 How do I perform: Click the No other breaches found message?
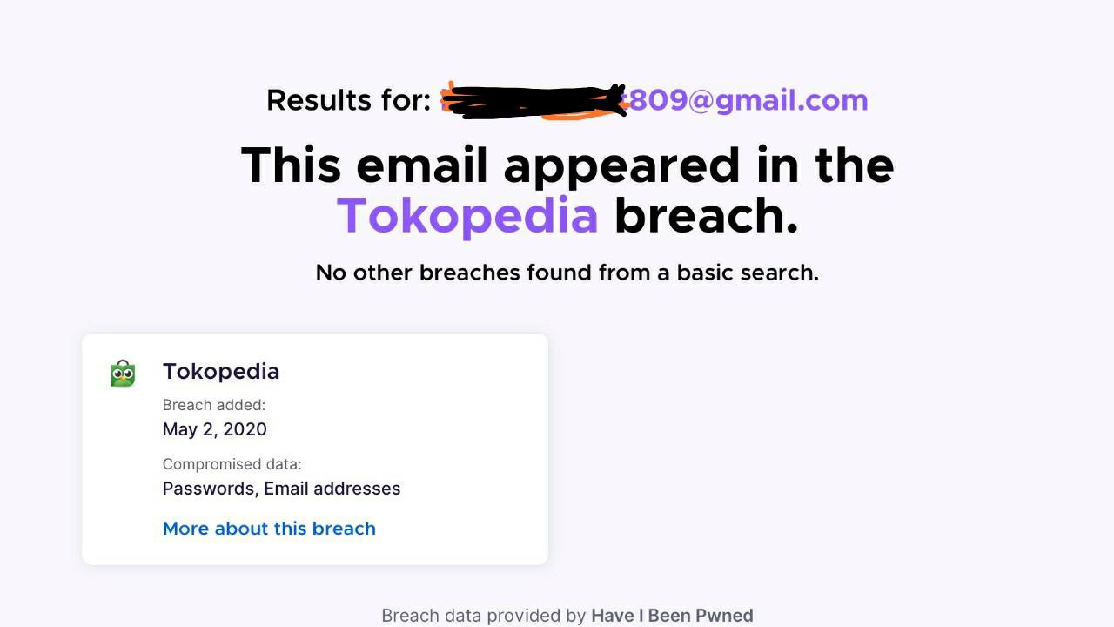pos(567,273)
